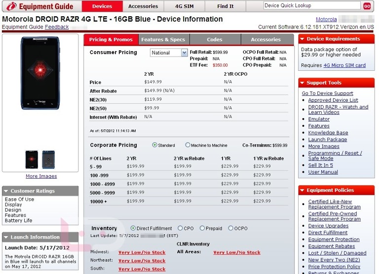379x274 pixels.
Task: Select the front view phone thumbnail
Action: pos(32,159)
